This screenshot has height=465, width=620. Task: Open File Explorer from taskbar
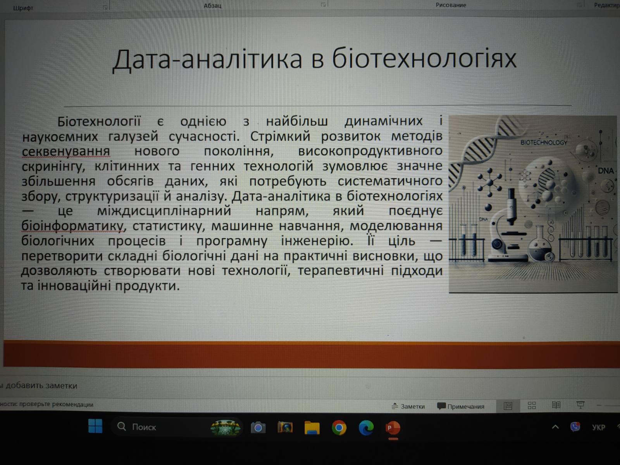point(312,428)
